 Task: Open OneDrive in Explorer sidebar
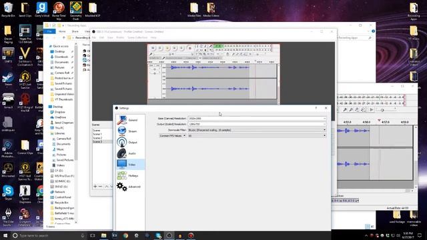[58, 117]
